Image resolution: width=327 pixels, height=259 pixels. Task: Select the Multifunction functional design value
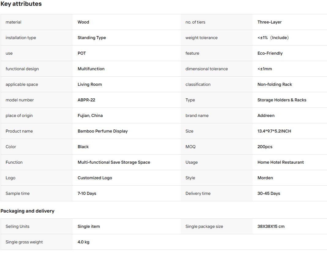91,69
